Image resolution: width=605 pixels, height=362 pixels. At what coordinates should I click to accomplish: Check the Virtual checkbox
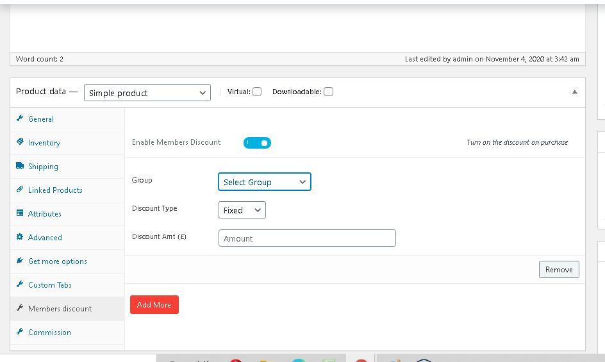click(257, 92)
